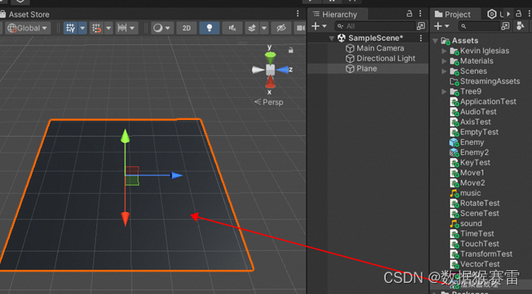Select the sound audio clip icon

(454, 224)
